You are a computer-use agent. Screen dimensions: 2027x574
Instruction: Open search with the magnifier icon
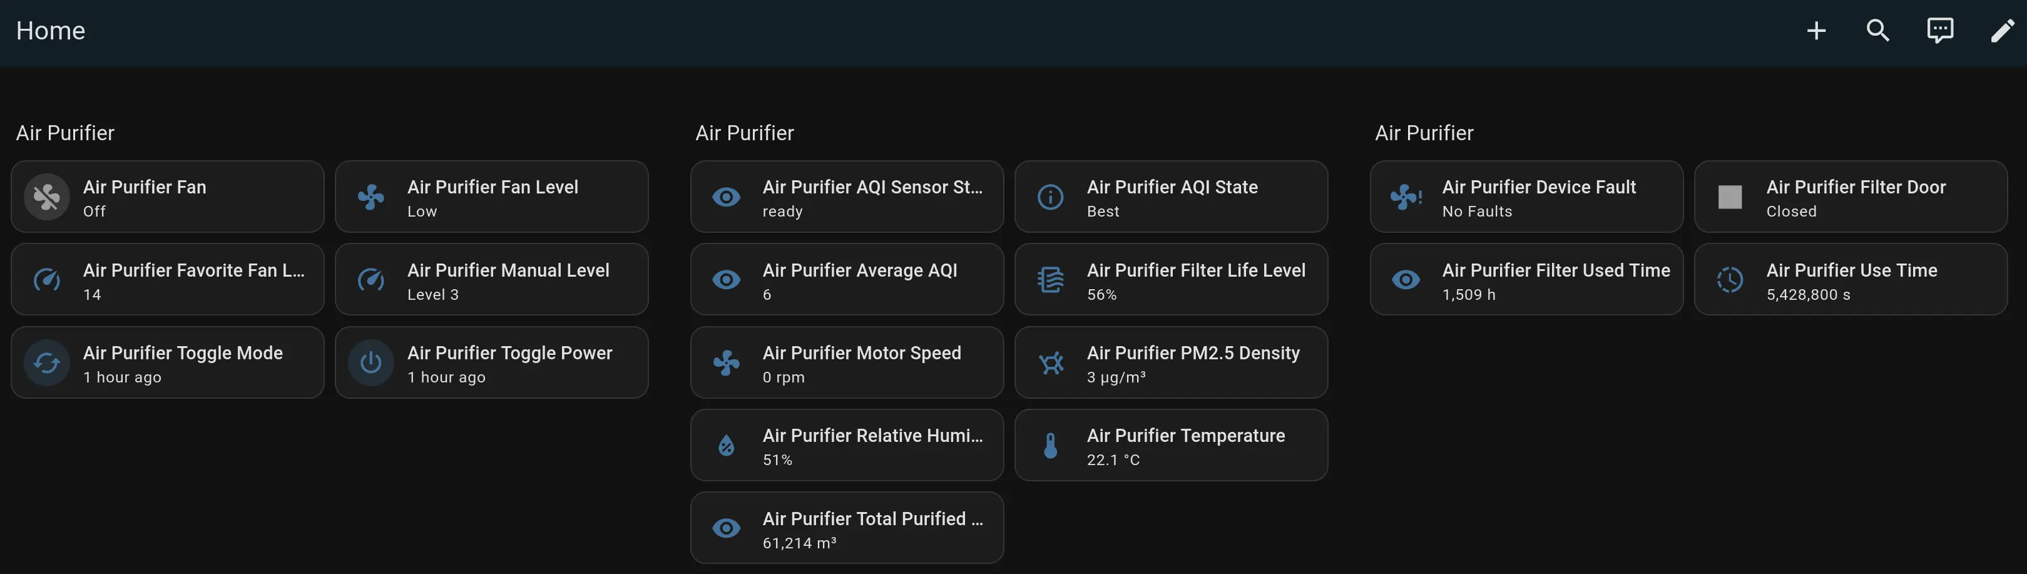pos(1878,31)
